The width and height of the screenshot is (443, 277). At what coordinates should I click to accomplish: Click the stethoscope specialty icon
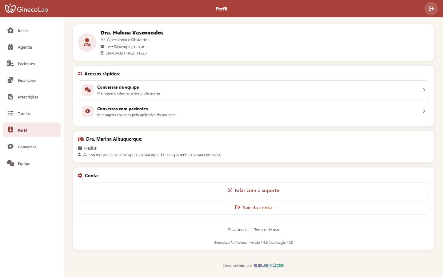click(x=103, y=40)
